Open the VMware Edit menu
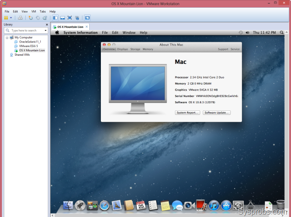The width and height of the screenshot is (291, 217). [15, 12]
